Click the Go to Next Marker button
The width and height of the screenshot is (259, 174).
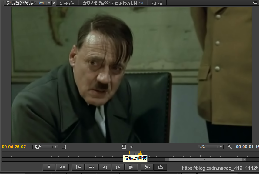pyautogui.click(x=62, y=167)
